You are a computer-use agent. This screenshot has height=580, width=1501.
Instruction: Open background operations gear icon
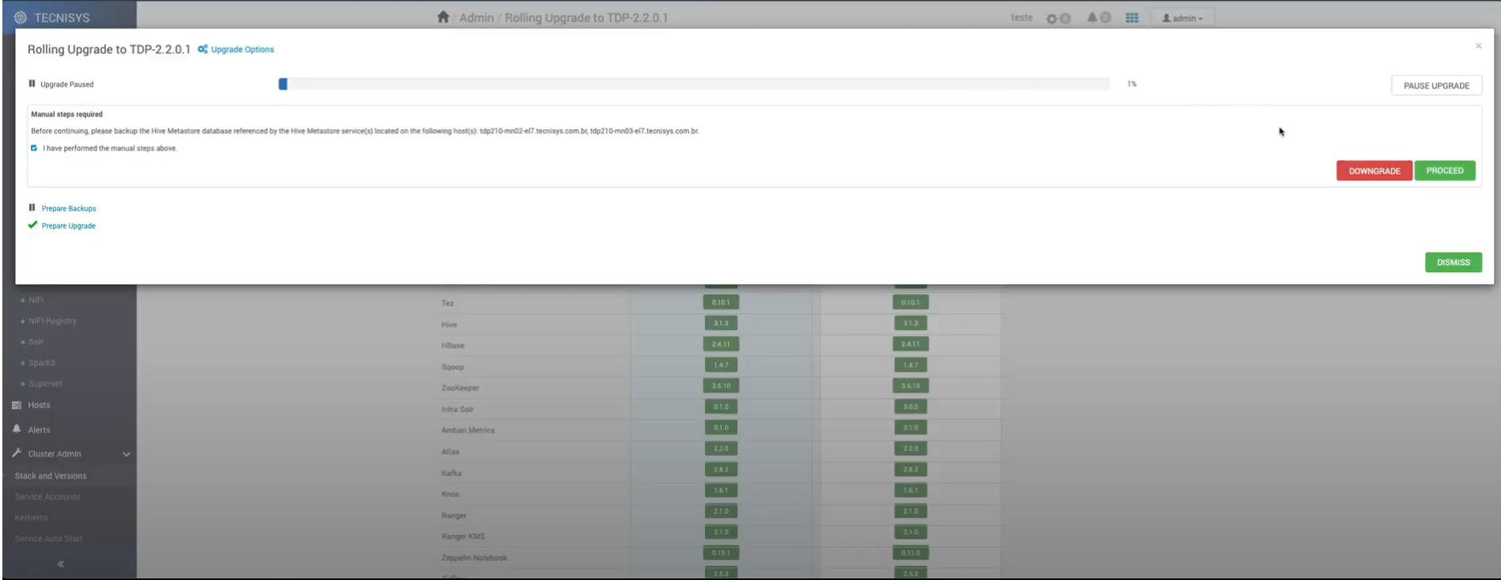(x=1052, y=18)
